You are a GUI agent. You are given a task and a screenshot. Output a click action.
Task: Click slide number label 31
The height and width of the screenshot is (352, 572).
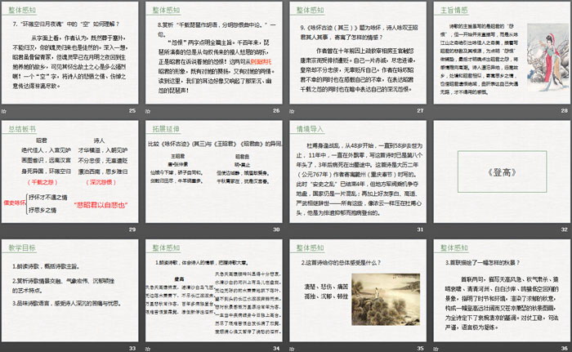click(x=420, y=229)
